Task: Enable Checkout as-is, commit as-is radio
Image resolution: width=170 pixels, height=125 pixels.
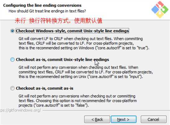Action: [12, 88]
